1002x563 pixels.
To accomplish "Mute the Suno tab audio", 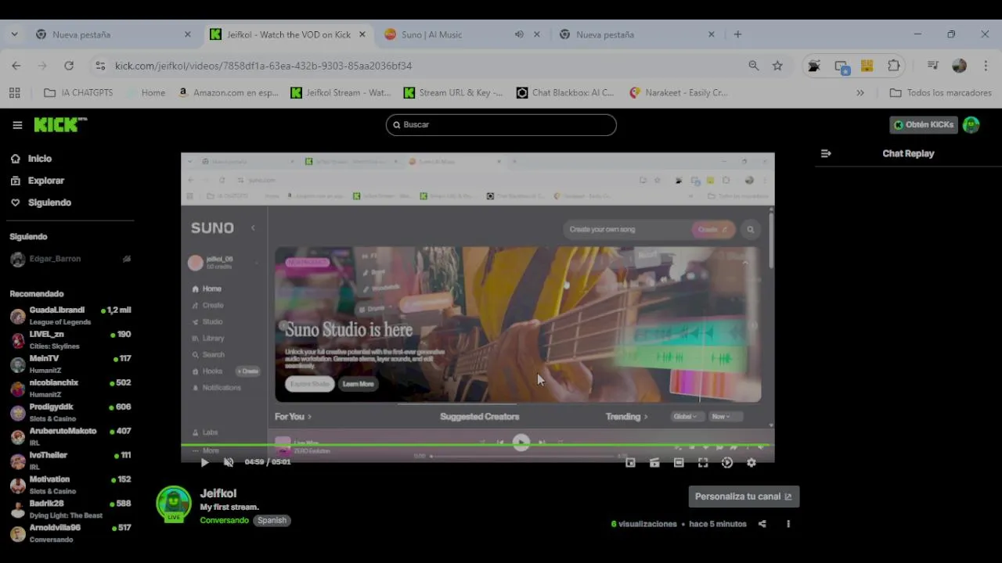I will point(519,34).
